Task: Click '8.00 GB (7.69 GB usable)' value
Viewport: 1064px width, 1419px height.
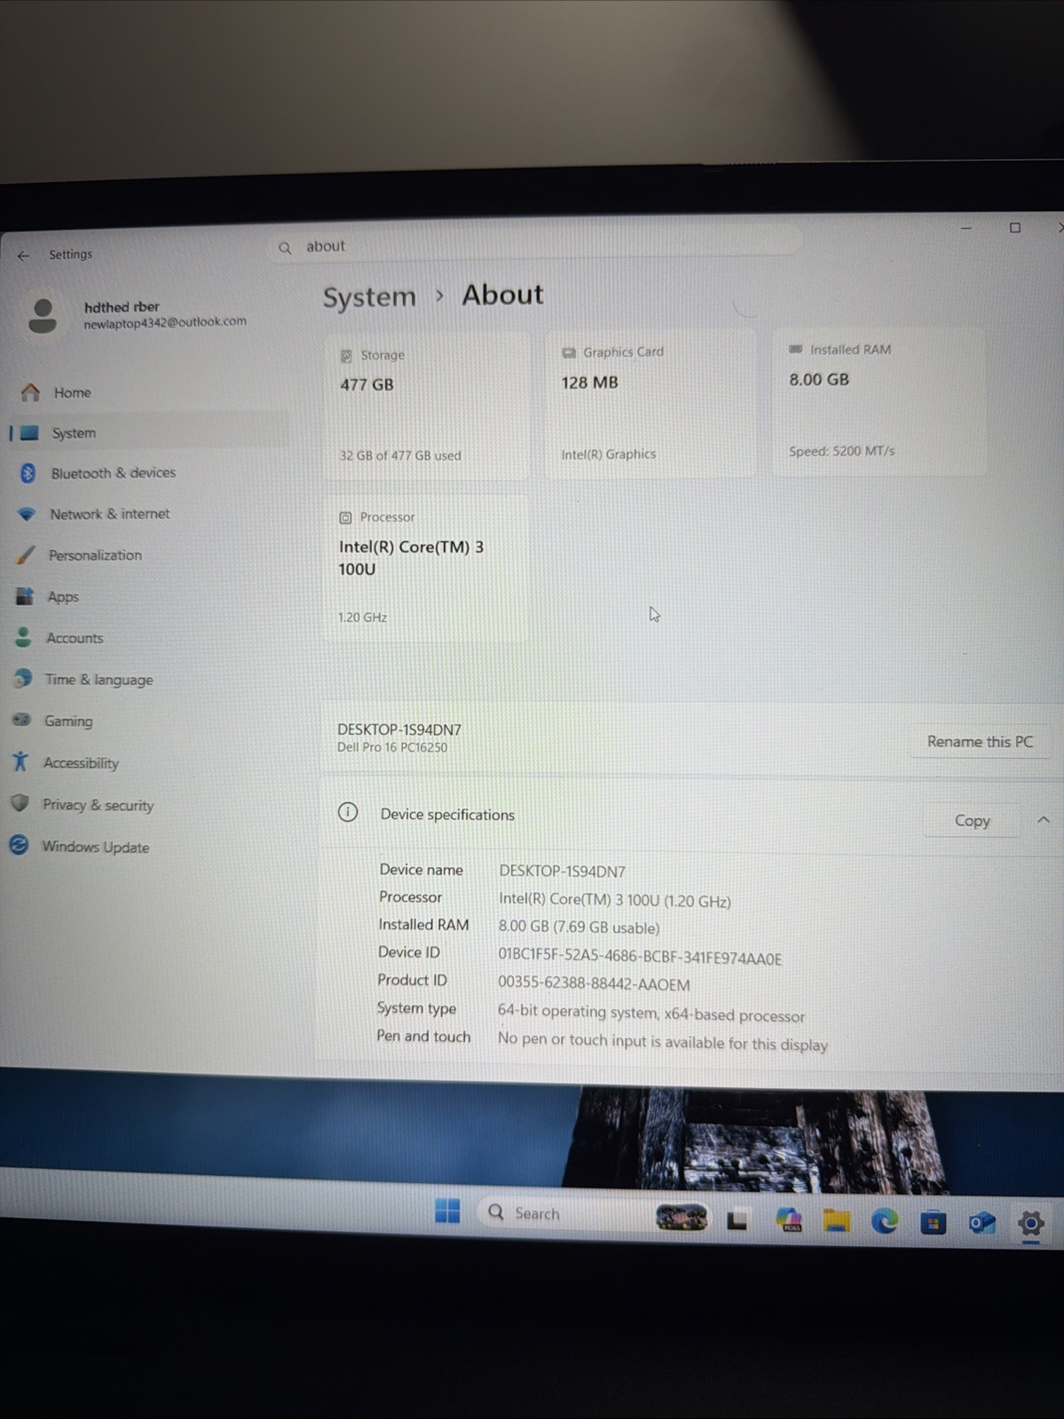Action: pyautogui.click(x=579, y=927)
